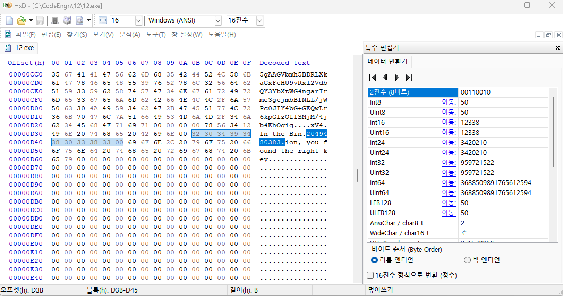Open the 분석(A) menu
The image size is (563, 296).
[130, 35]
